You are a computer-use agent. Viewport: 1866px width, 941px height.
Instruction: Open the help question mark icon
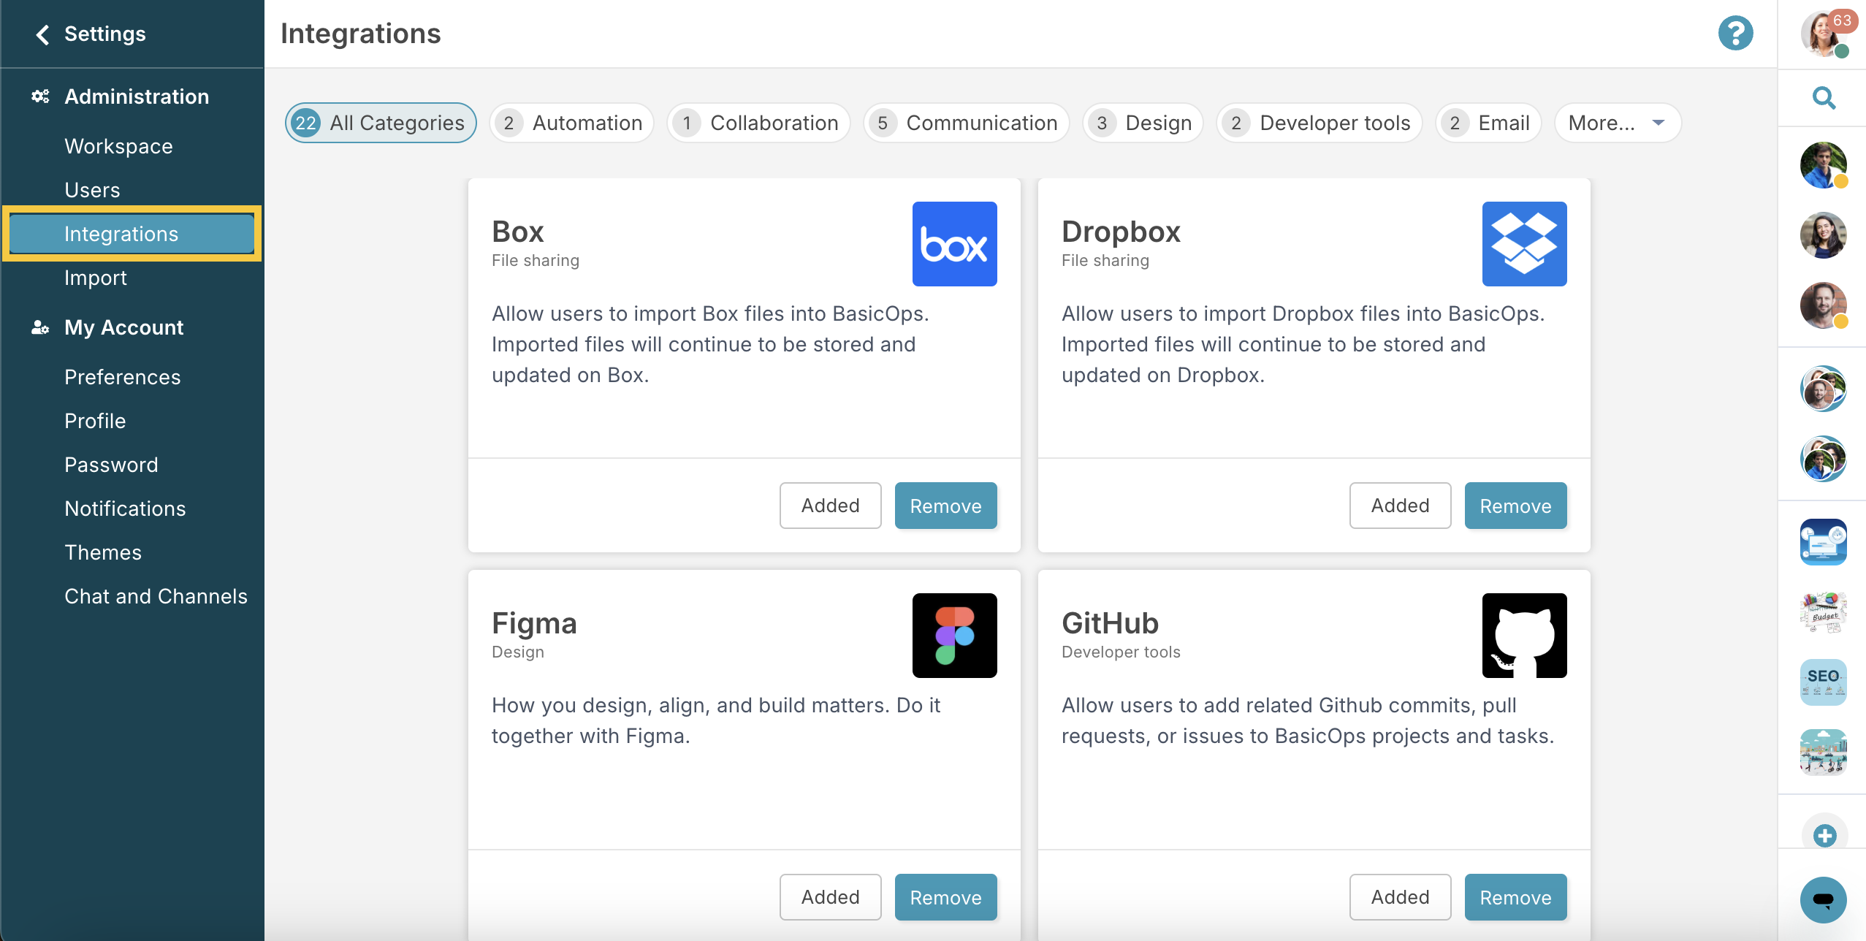point(1735,34)
